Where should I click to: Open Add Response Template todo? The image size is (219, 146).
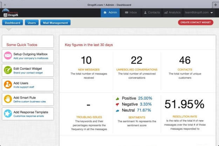28,114
